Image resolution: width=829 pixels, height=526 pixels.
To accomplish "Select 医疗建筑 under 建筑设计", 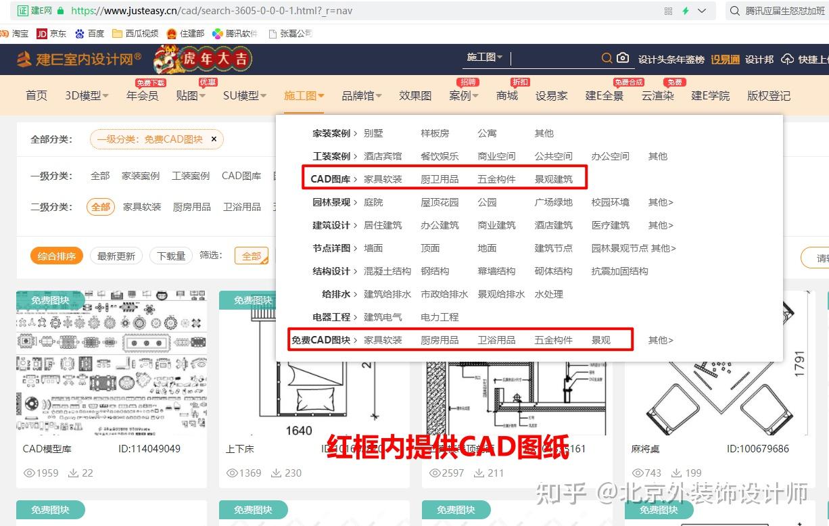I will (x=610, y=225).
